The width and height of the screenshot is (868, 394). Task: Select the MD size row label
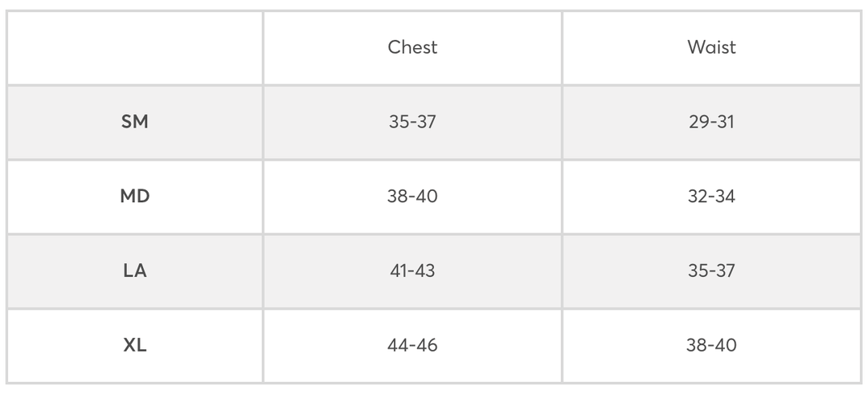[x=135, y=197]
